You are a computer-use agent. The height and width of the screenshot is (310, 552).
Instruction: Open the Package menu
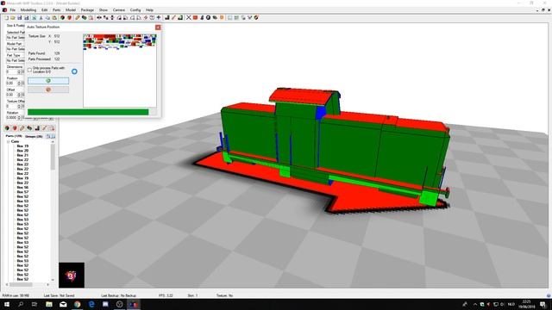[x=87, y=10]
